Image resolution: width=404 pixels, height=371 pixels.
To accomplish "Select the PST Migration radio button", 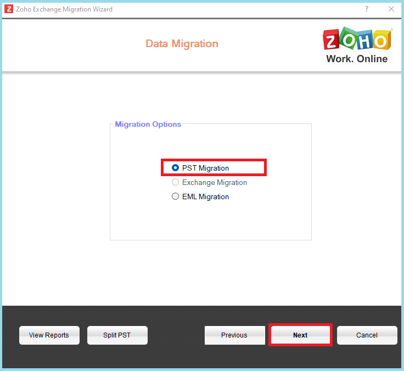I will (x=175, y=168).
